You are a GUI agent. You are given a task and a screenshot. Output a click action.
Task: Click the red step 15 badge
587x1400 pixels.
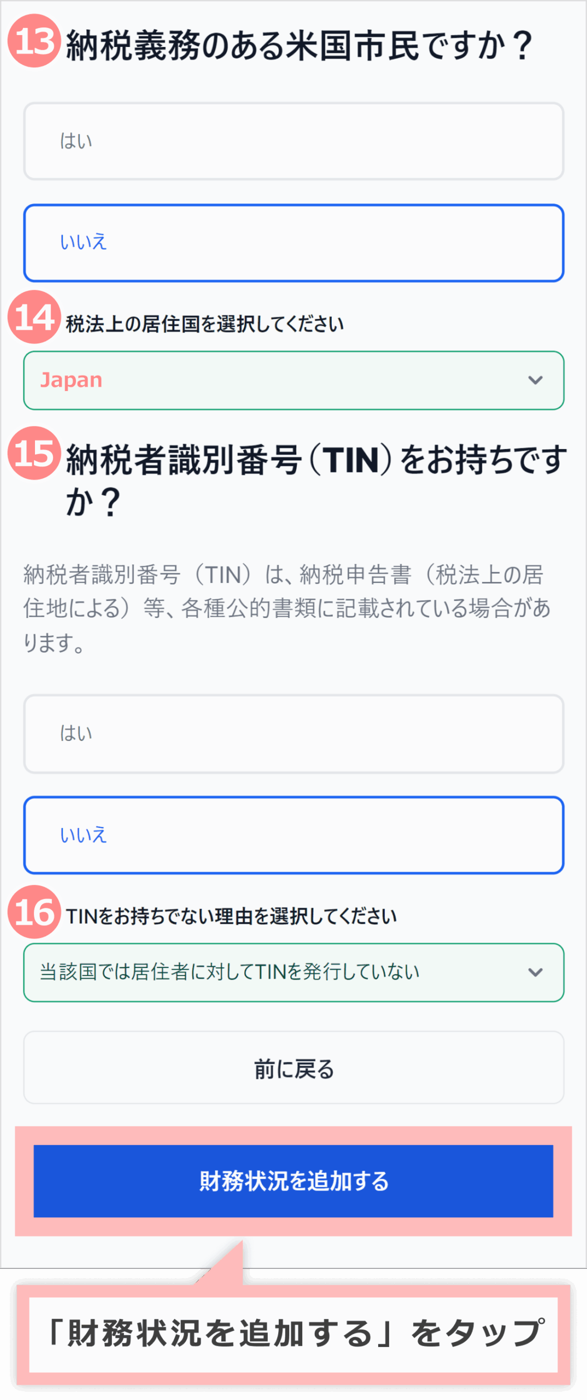tap(34, 453)
